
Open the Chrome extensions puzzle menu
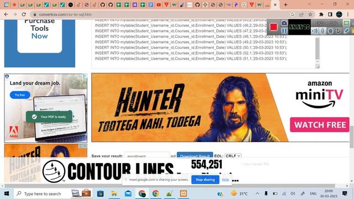[321, 14]
